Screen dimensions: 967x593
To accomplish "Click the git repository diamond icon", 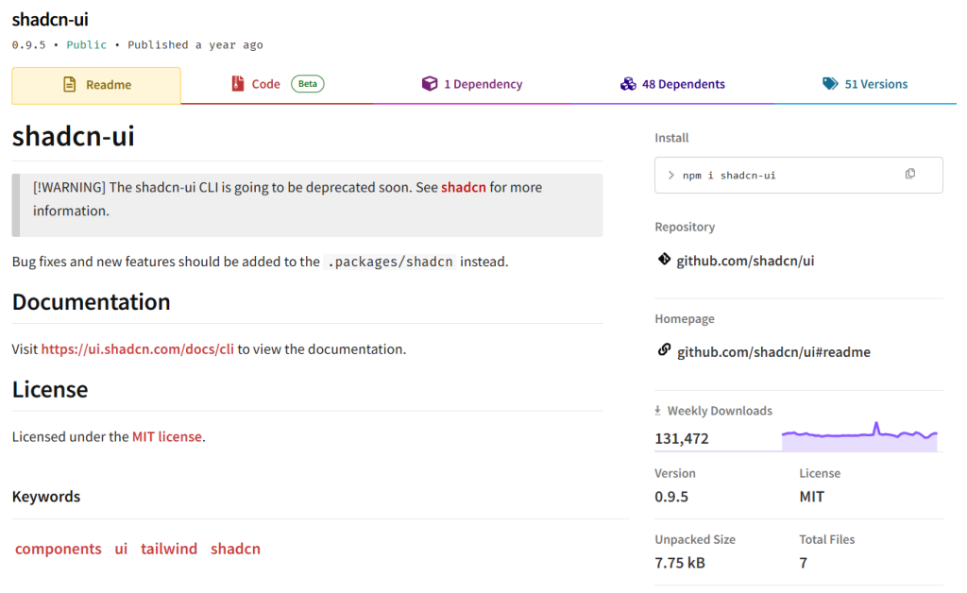I will pos(664,259).
